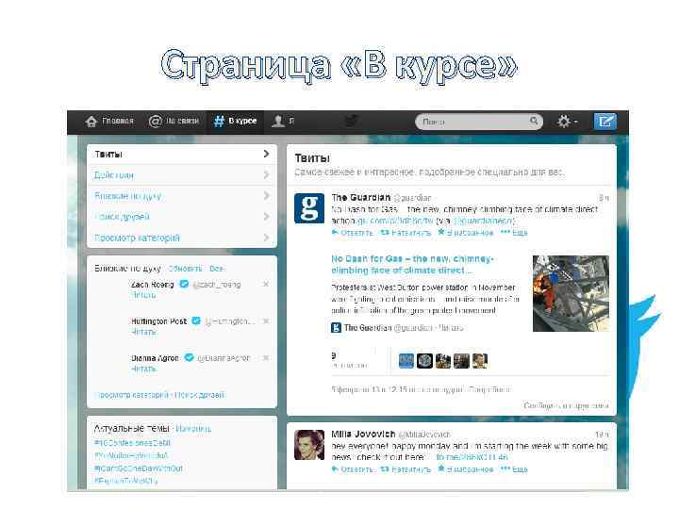Select the # В курсе tab
The width and height of the screenshot is (679, 509).
tap(236, 122)
